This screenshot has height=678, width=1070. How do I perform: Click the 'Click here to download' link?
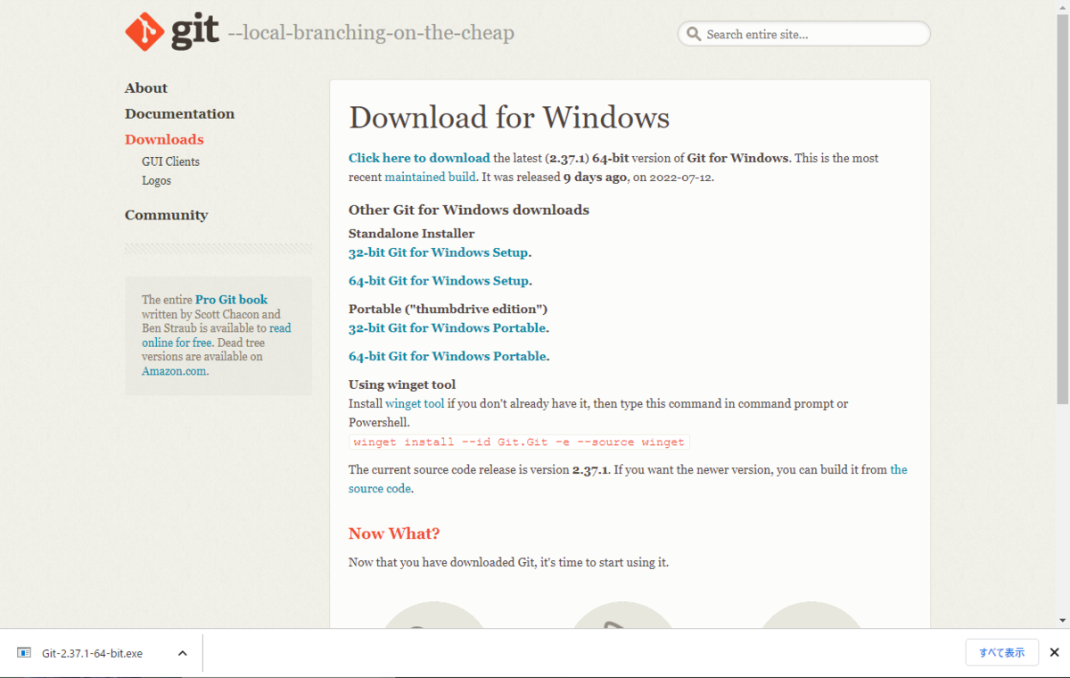[419, 158]
